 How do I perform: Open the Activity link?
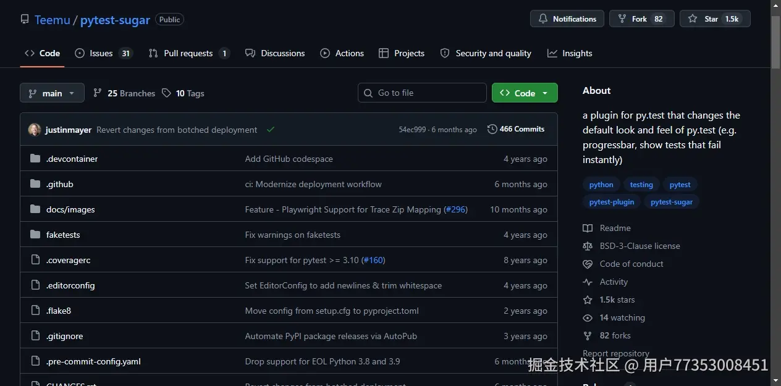606,282
